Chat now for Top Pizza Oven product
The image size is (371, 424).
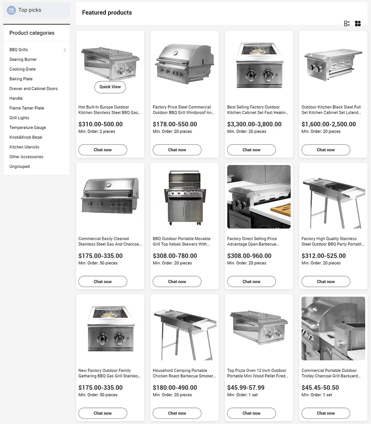coord(251,413)
